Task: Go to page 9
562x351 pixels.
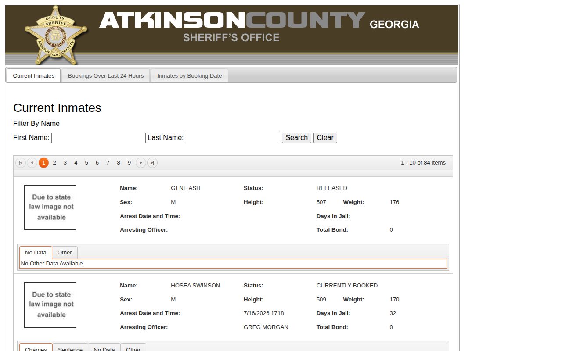Action: tap(129, 163)
